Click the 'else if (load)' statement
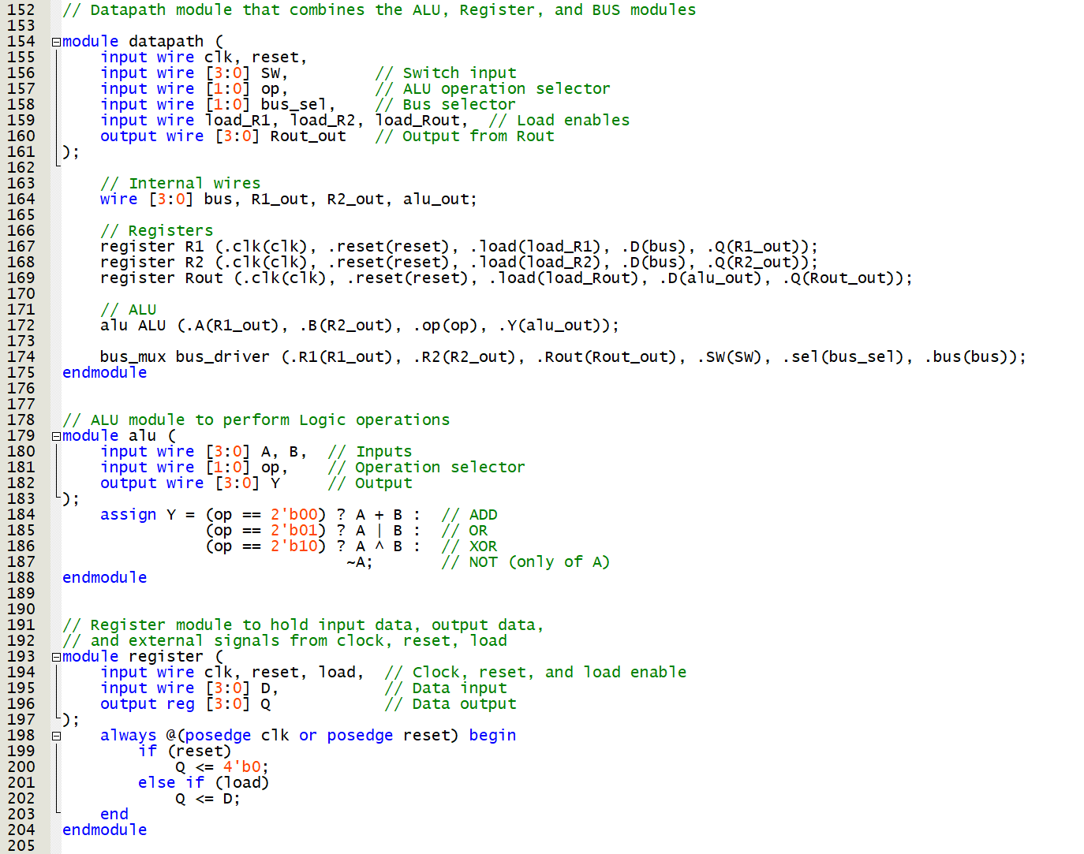 click(204, 783)
